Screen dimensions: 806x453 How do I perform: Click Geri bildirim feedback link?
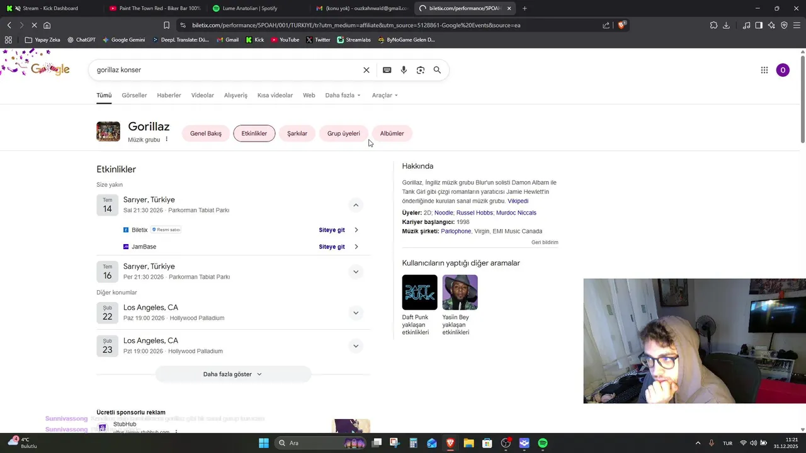tap(545, 242)
